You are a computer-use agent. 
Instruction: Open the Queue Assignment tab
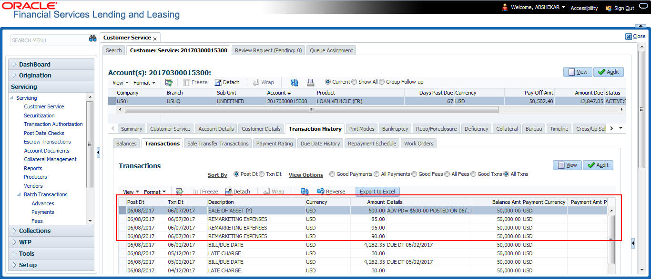331,50
